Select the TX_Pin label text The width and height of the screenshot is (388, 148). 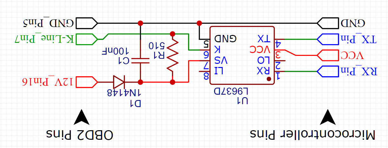pyautogui.click(x=358, y=39)
